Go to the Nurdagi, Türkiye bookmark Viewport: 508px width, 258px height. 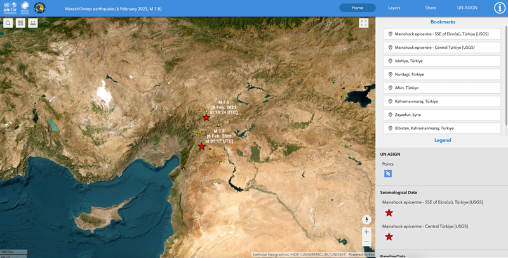coord(443,74)
